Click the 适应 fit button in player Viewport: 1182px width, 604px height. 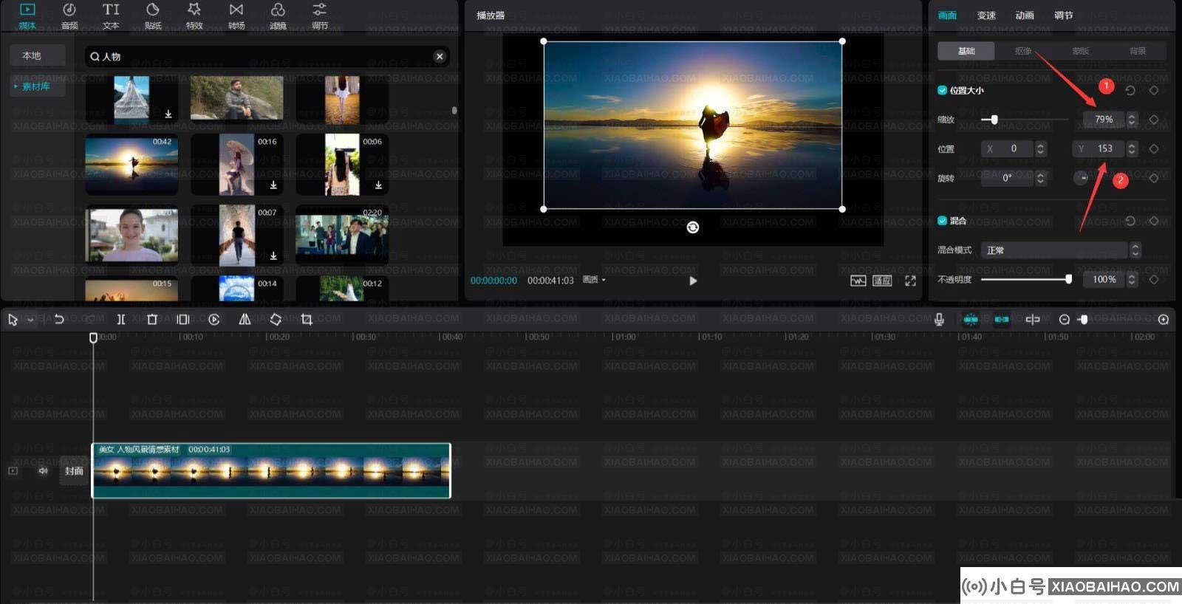coord(882,281)
